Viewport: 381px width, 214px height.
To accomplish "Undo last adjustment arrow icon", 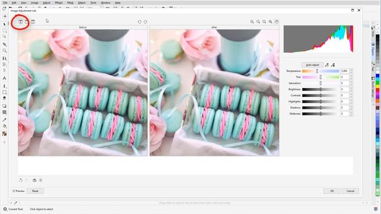I will 21,180.
